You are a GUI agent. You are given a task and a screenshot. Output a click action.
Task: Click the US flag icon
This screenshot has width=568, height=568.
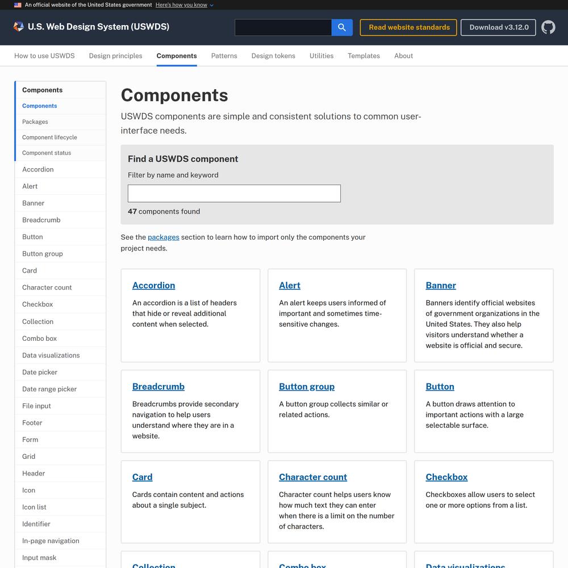(x=18, y=5)
